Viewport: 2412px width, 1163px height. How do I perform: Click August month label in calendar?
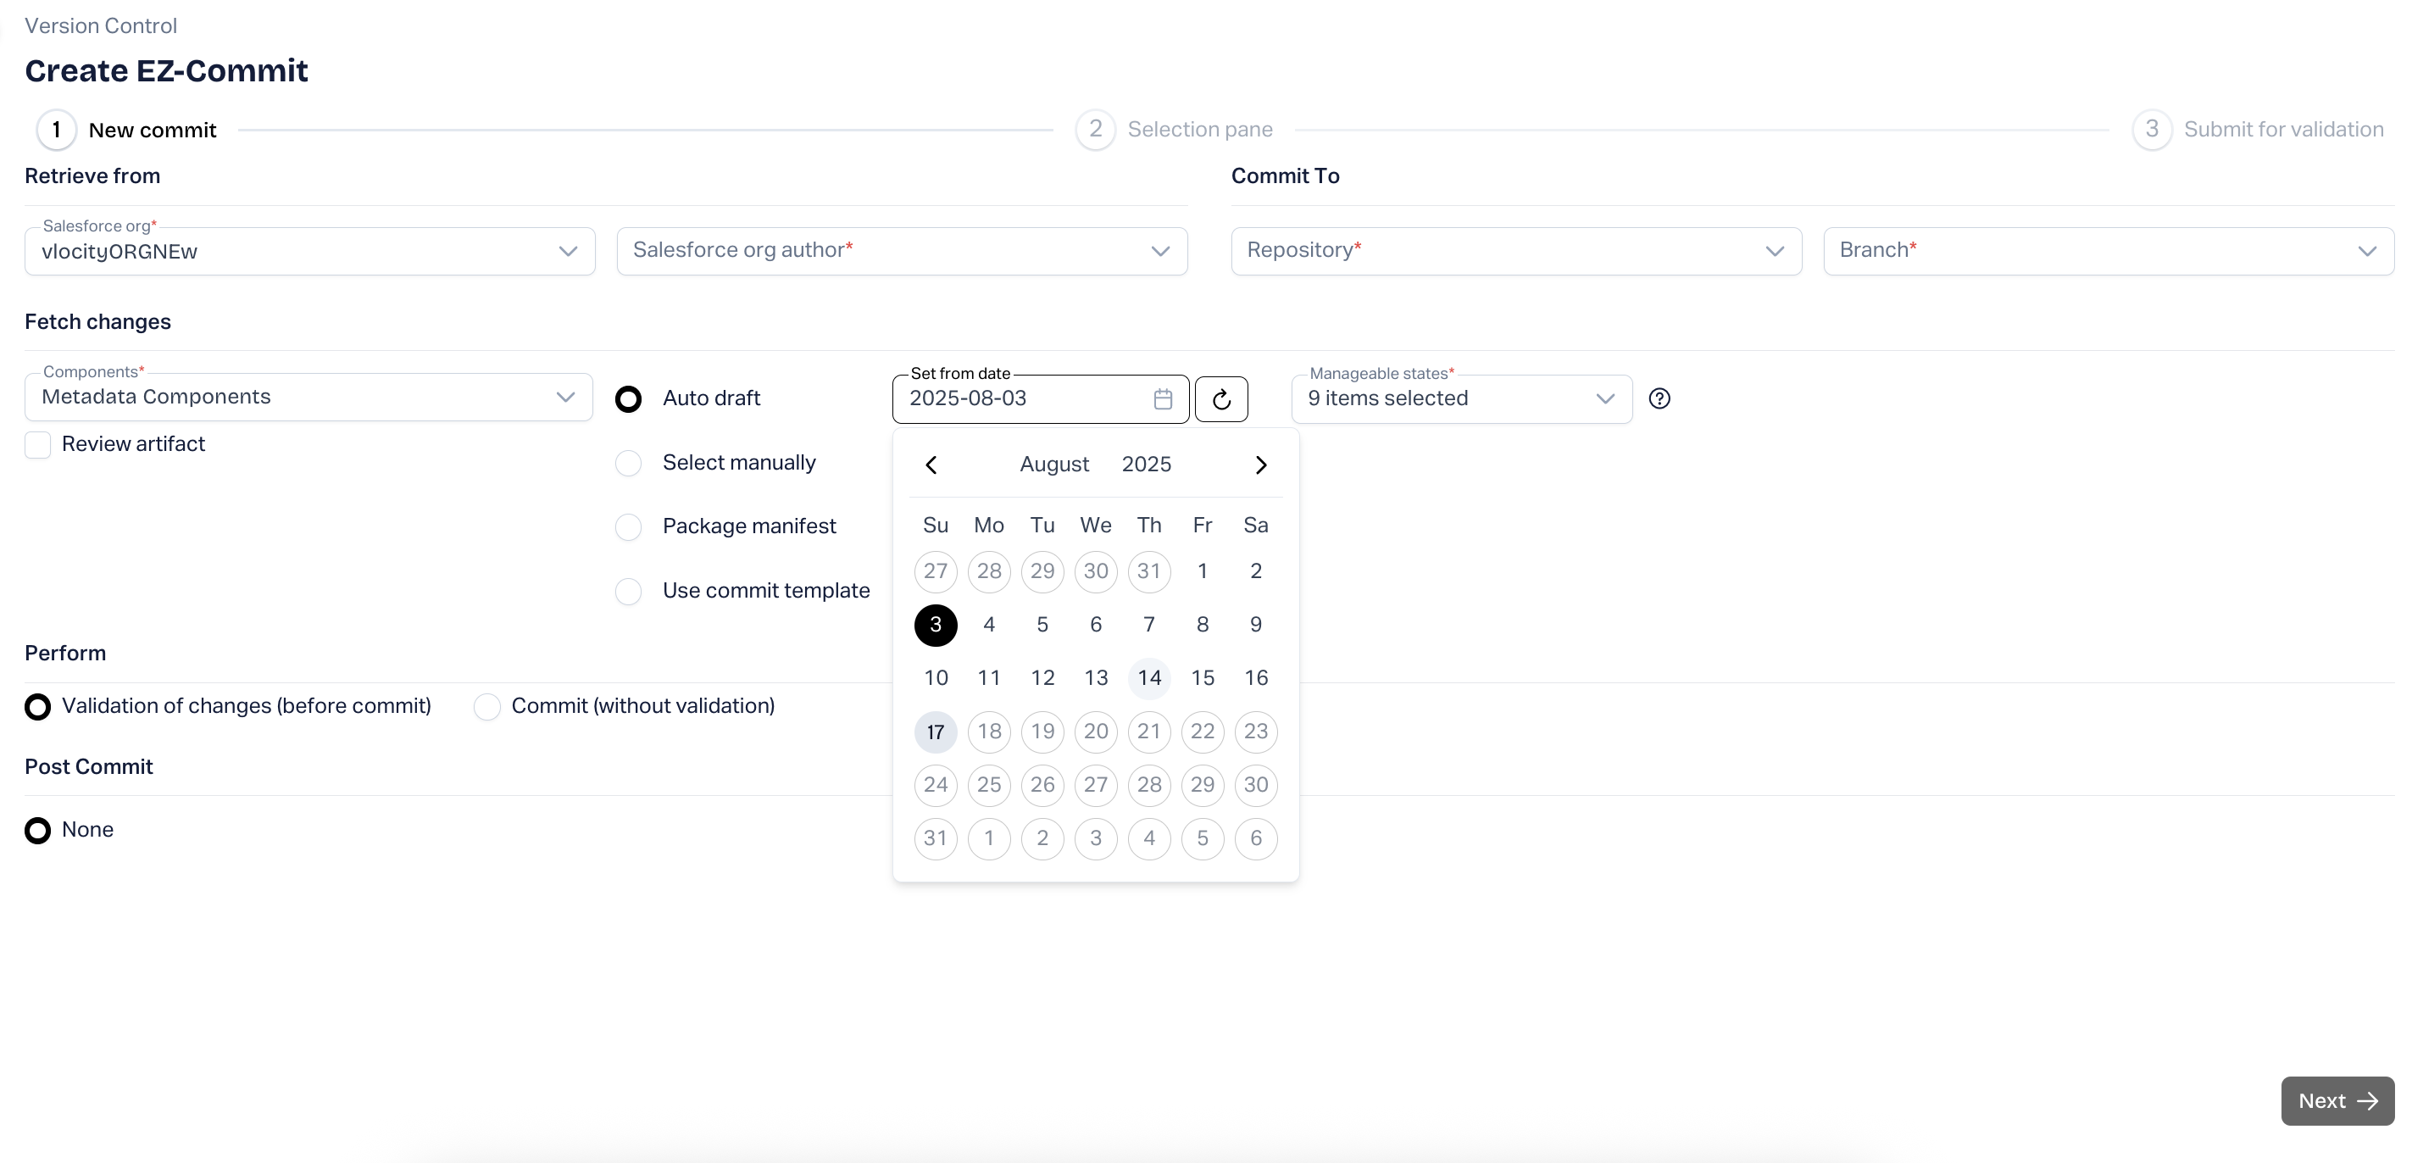[x=1053, y=465]
